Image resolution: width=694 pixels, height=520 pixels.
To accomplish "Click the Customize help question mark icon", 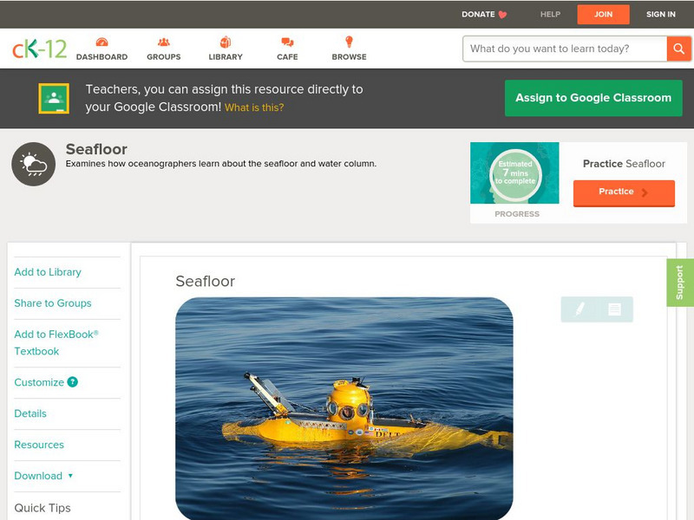I will click(73, 382).
